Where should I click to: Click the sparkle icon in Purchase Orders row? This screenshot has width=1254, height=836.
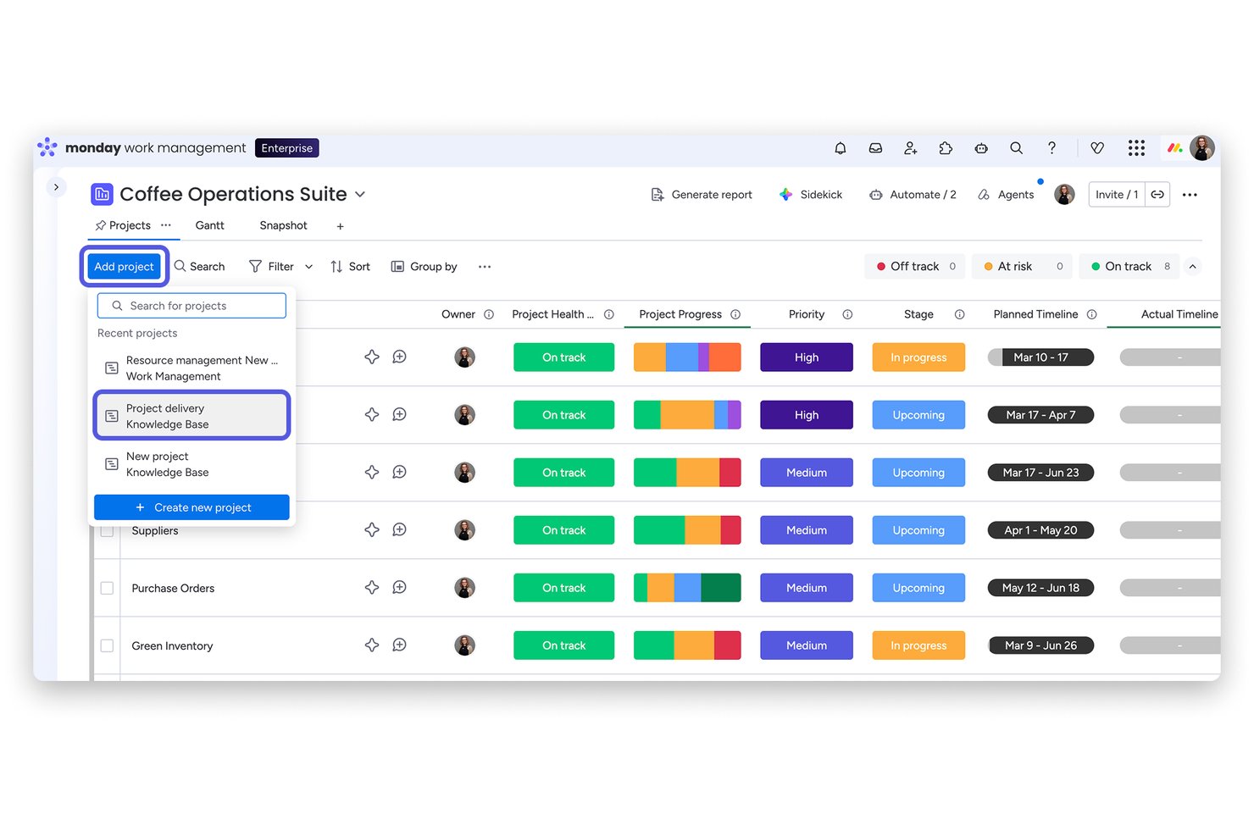point(372,588)
